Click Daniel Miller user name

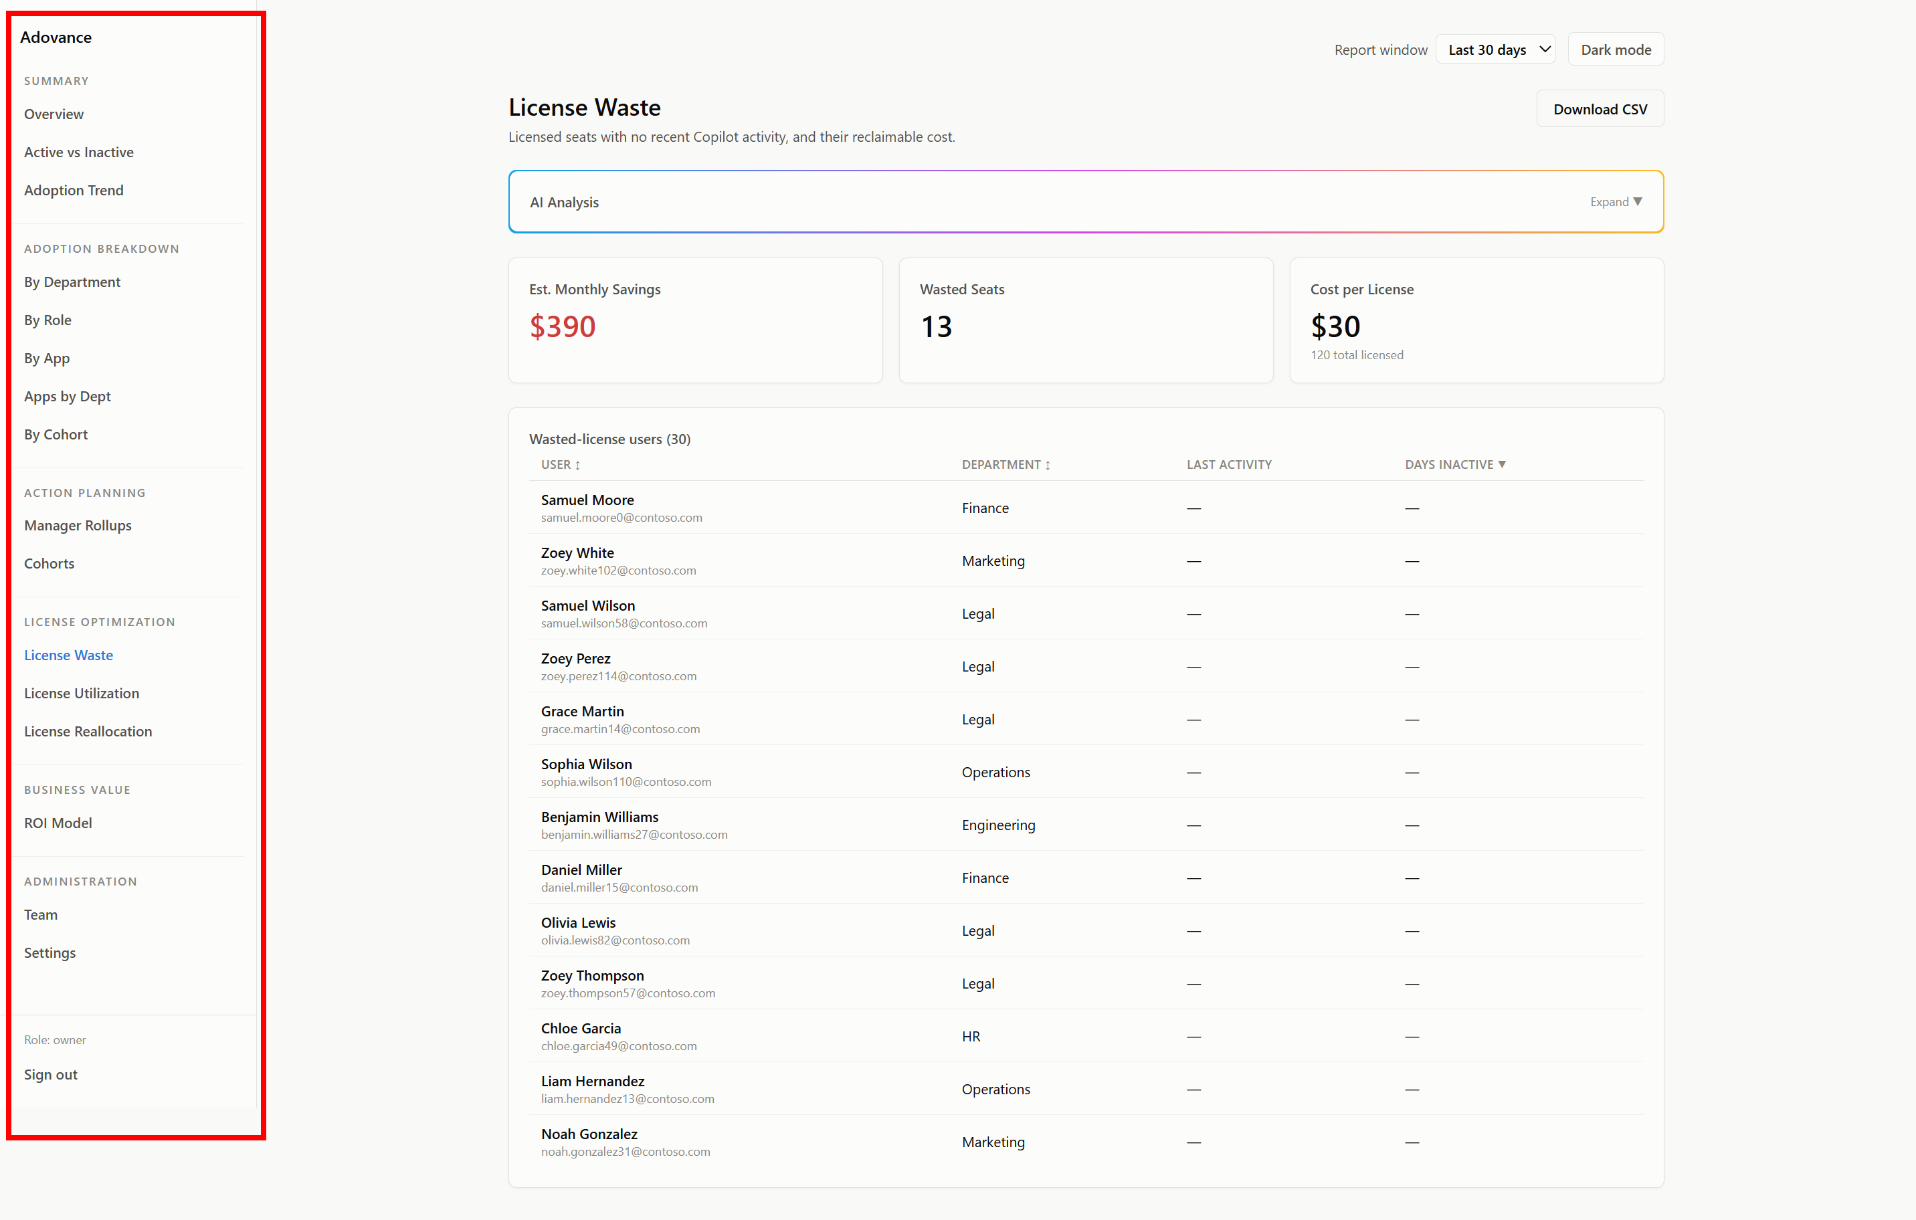pyautogui.click(x=581, y=870)
